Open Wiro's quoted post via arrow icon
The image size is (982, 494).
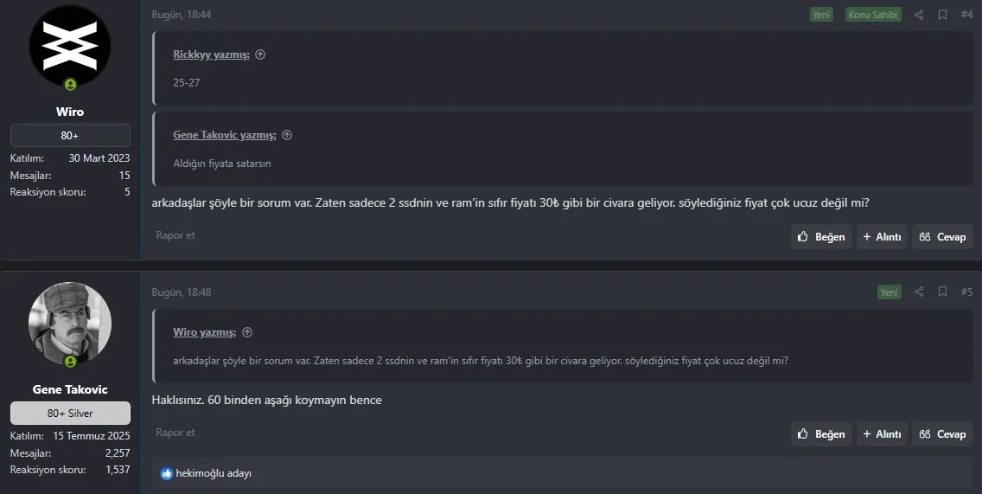pyautogui.click(x=247, y=332)
